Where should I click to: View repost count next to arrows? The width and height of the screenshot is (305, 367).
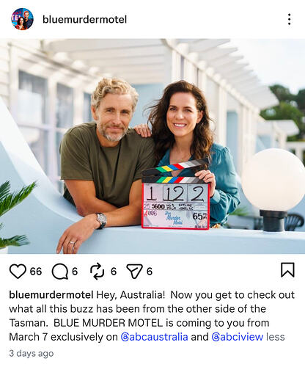coord(114,272)
